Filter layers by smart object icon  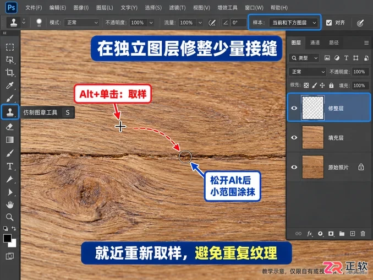coord(366,58)
